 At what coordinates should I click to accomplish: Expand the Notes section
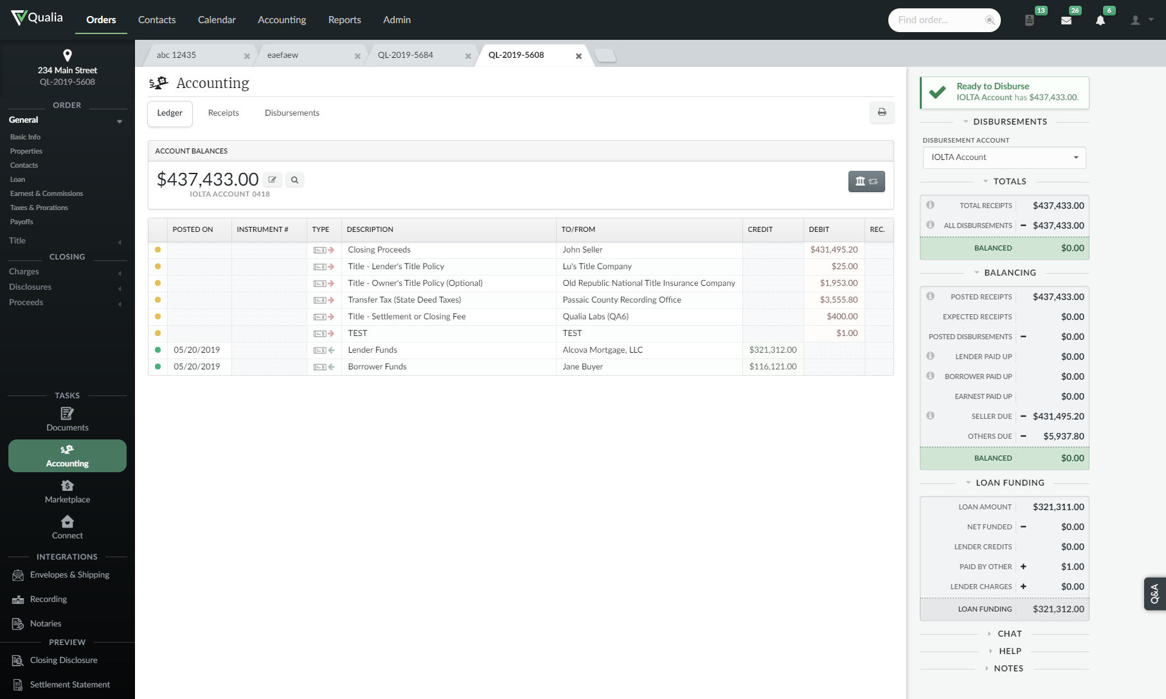(x=1005, y=668)
